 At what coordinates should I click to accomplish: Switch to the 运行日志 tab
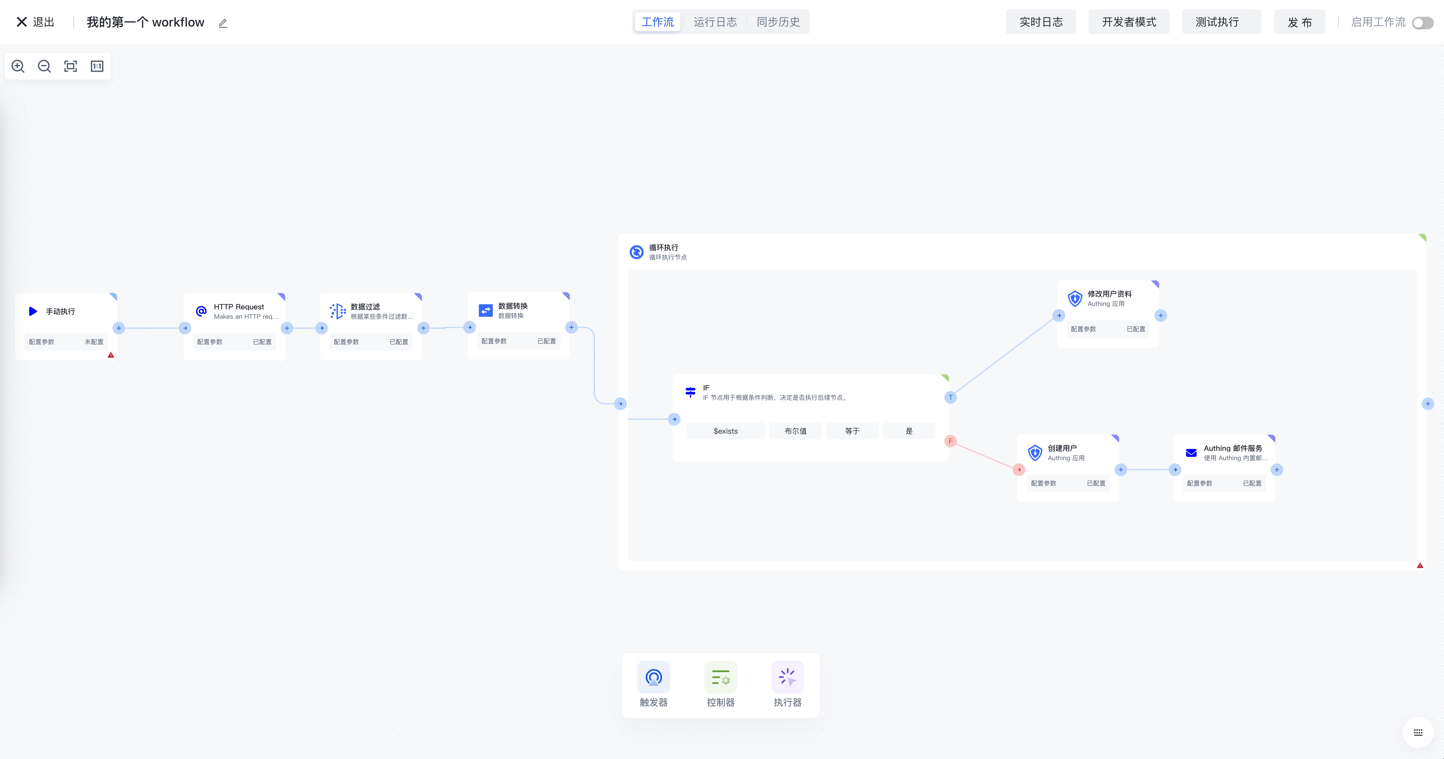coord(715,22)
